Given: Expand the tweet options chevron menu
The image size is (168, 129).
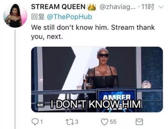Looking at the screenshot, I should (x=161, y=7).
